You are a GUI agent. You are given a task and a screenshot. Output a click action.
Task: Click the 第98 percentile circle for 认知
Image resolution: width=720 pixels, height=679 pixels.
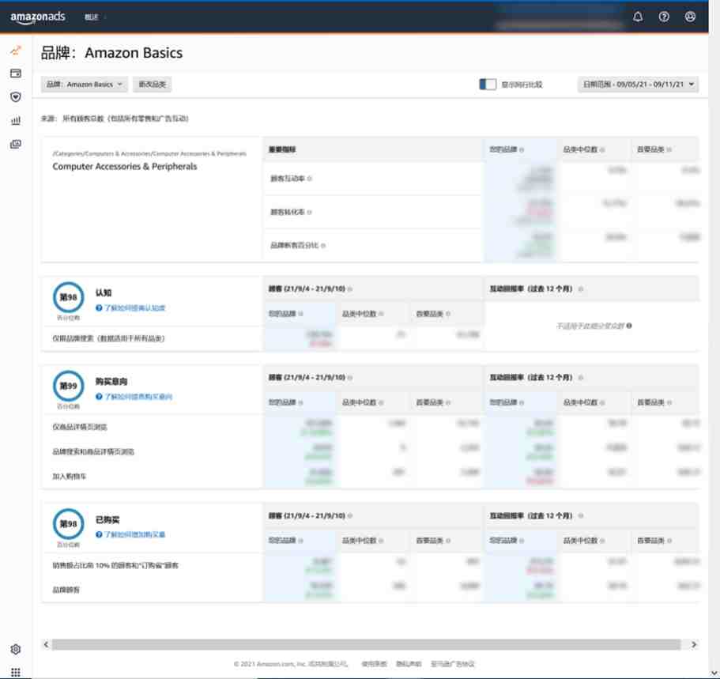click(69, 297)
